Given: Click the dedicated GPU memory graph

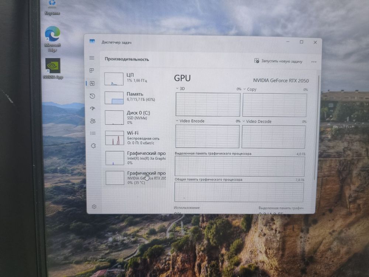Looking at the screenshot, I should click(x=239, y=166).
